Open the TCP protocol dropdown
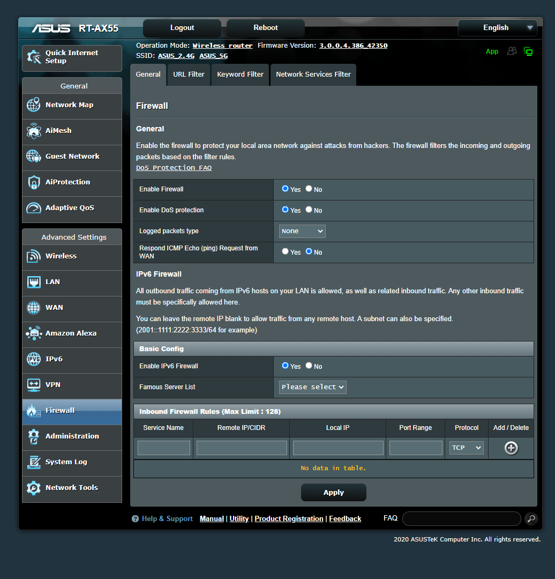The width and height of the screenshot is (555, 579). coord(467,448)
